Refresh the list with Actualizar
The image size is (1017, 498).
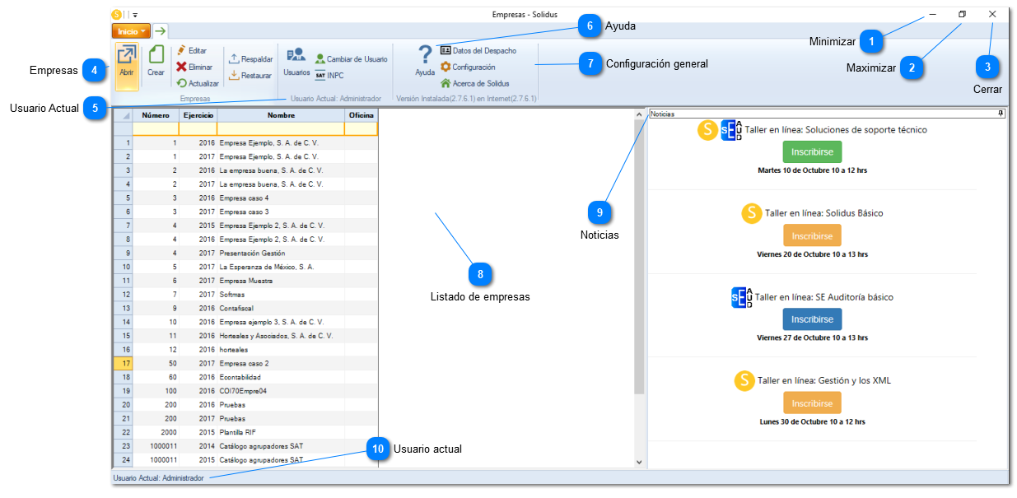click(198, 83)
